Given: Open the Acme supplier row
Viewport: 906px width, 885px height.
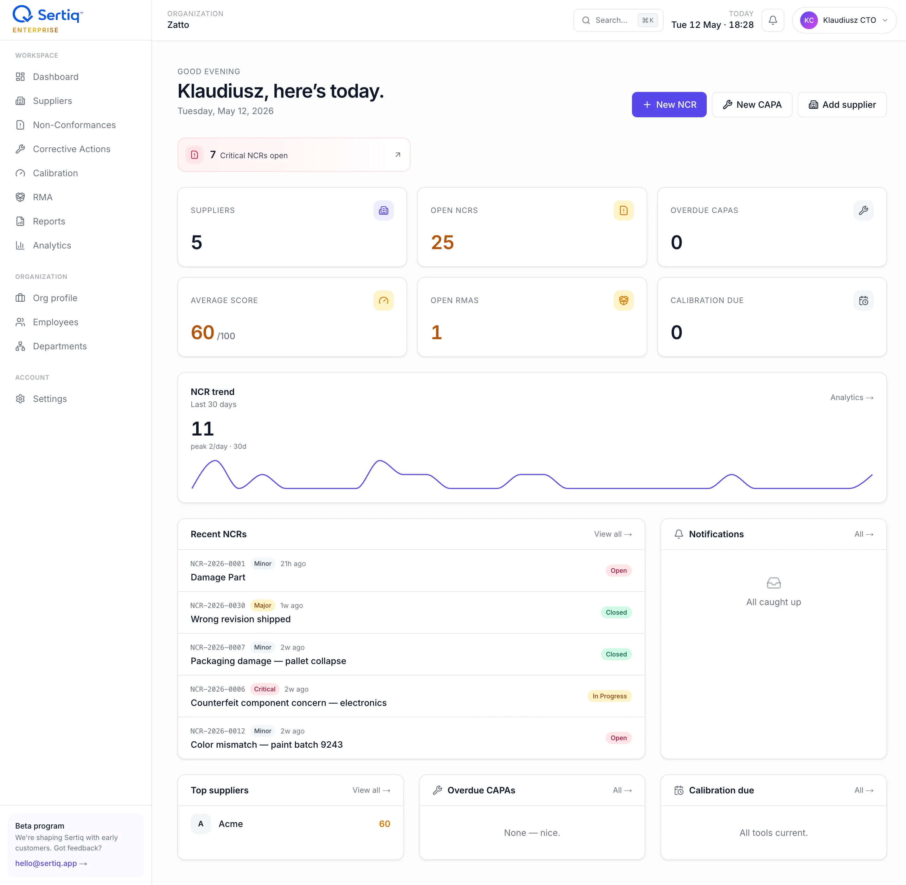Looking at the screenshot, I should [x=290, y=824].
